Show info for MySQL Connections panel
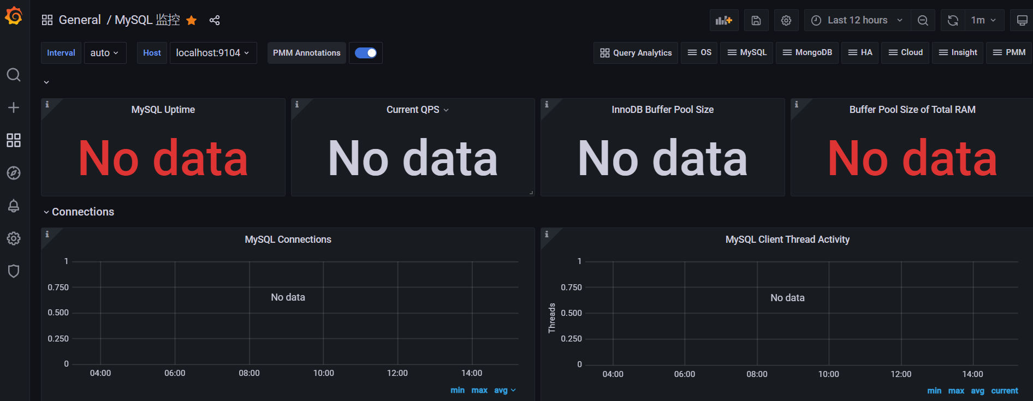 47,234
